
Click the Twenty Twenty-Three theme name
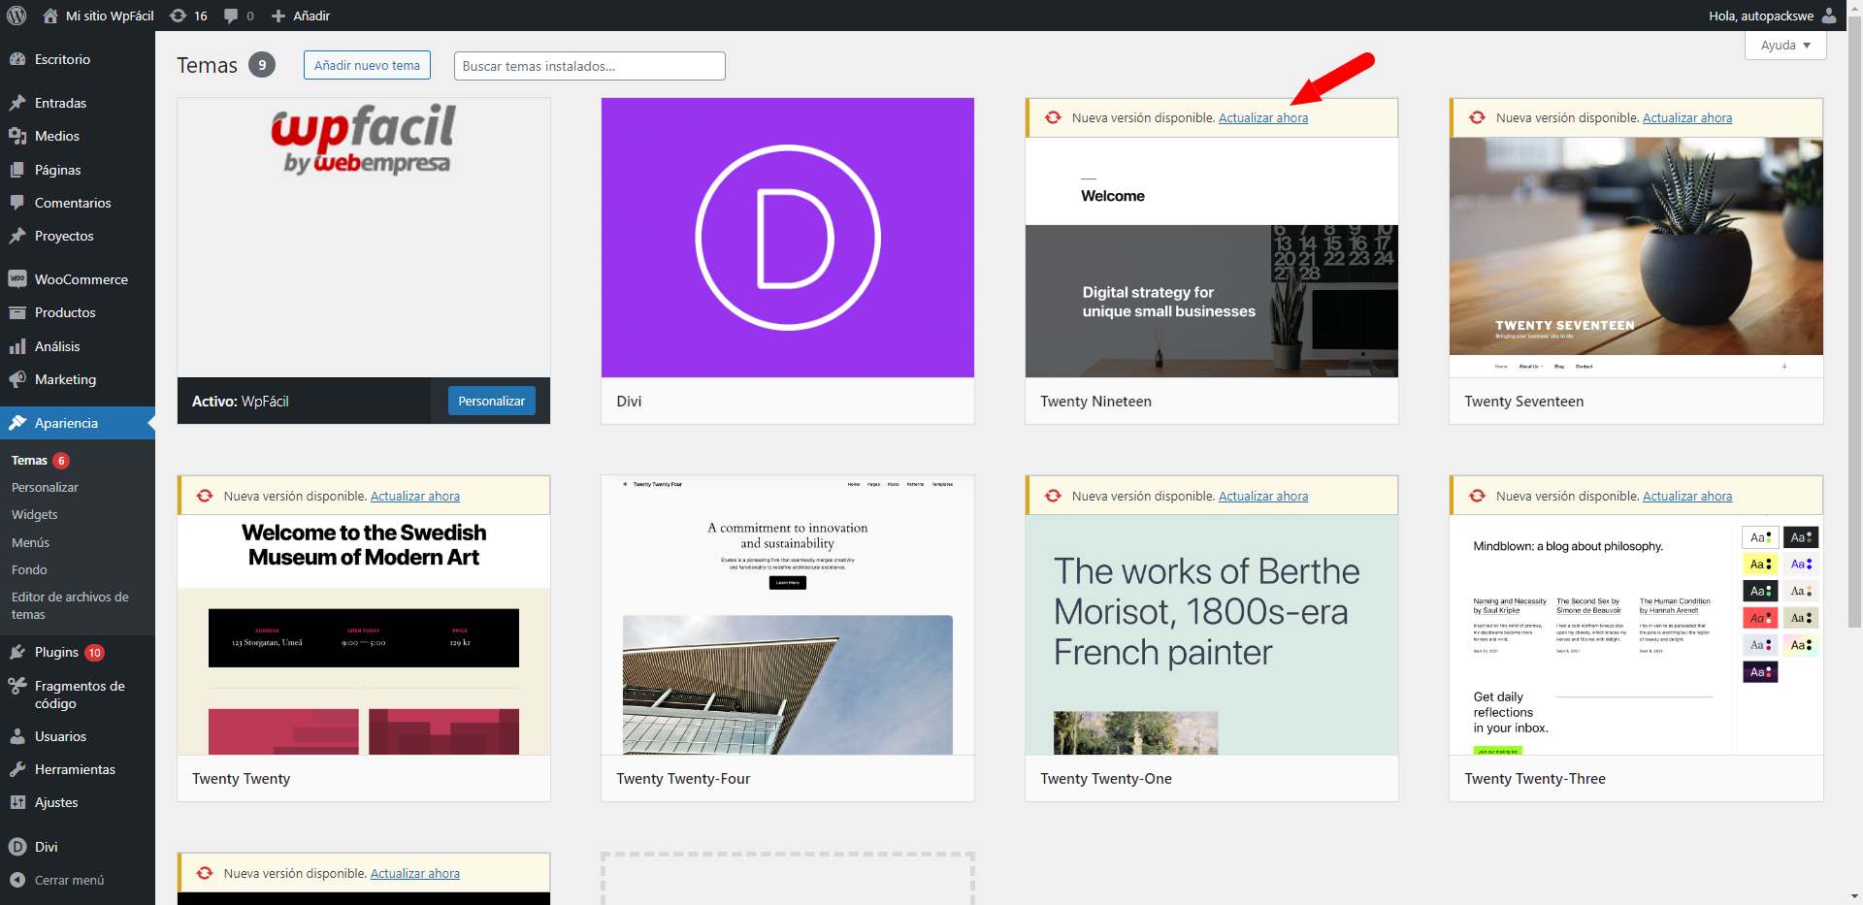pyautogui.click(x=1535, y=779)
